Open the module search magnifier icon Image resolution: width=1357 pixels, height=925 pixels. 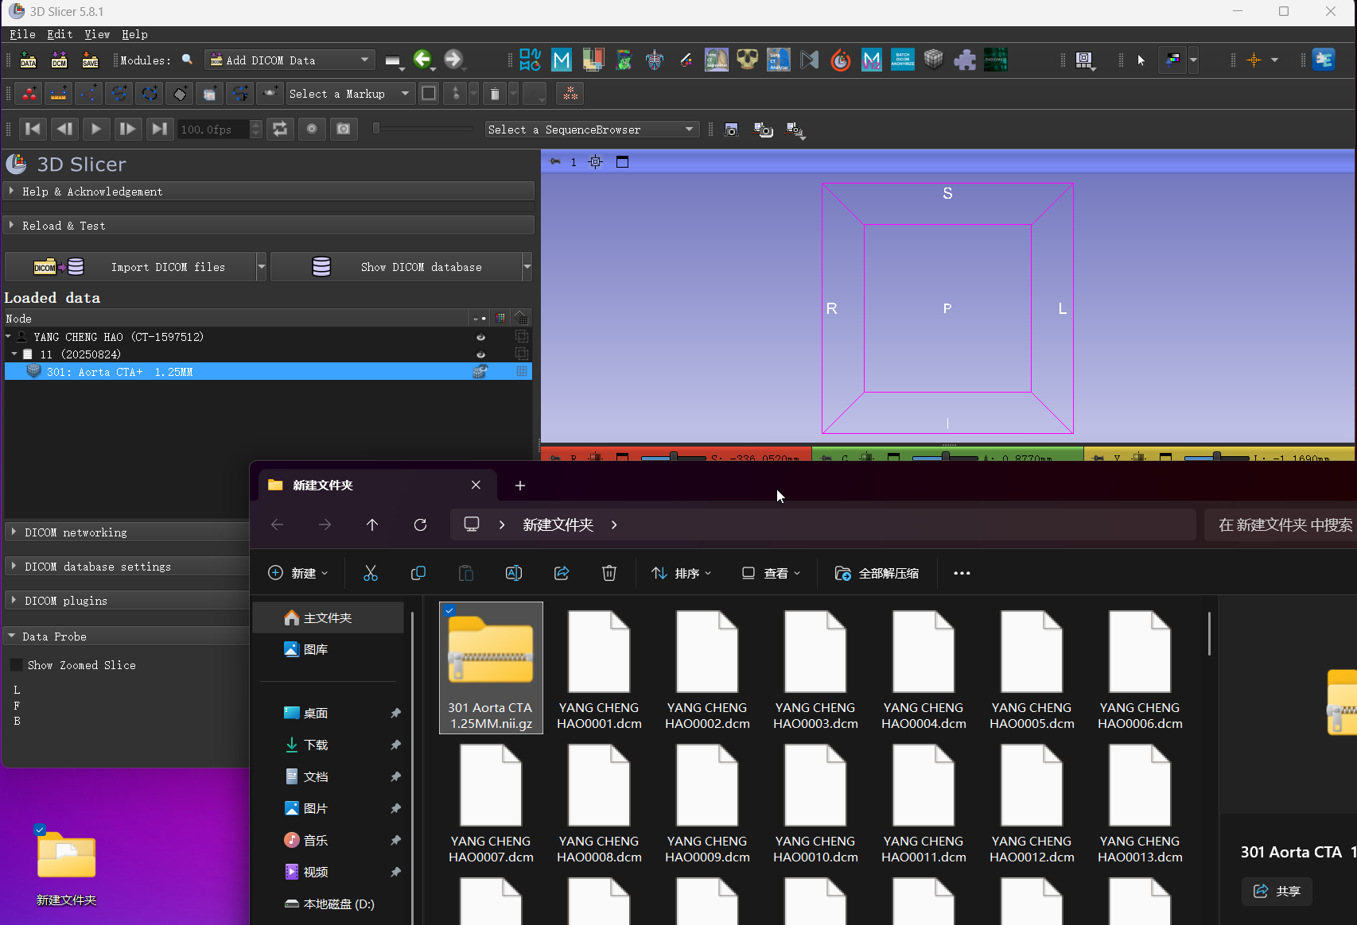(188, 60)
